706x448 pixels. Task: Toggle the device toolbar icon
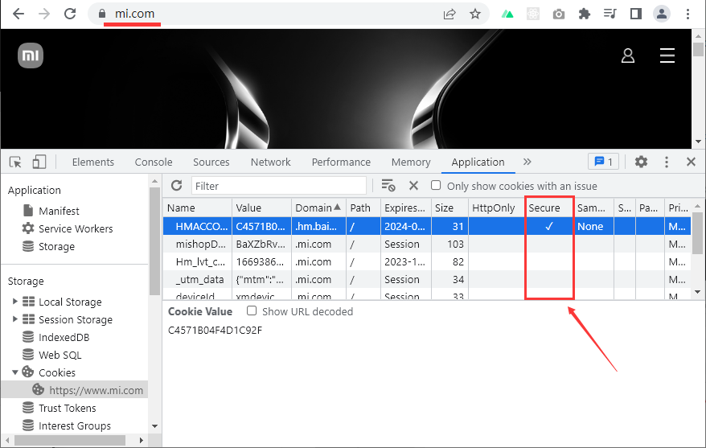click(x=39, y=162)
